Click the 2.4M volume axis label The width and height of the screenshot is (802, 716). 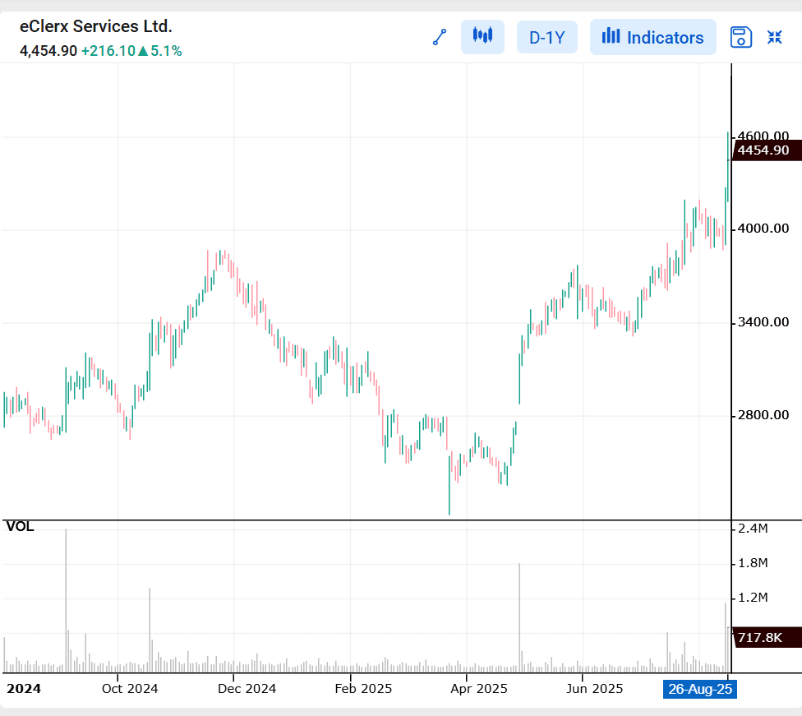tap(753, 529)
